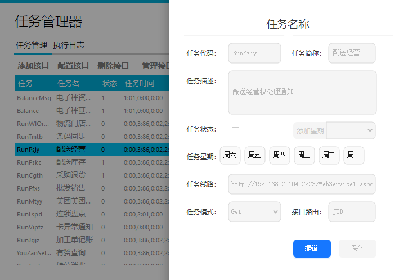Click the 配置接口 toolbar button
The image size is (408, 280).
(73, 66)
